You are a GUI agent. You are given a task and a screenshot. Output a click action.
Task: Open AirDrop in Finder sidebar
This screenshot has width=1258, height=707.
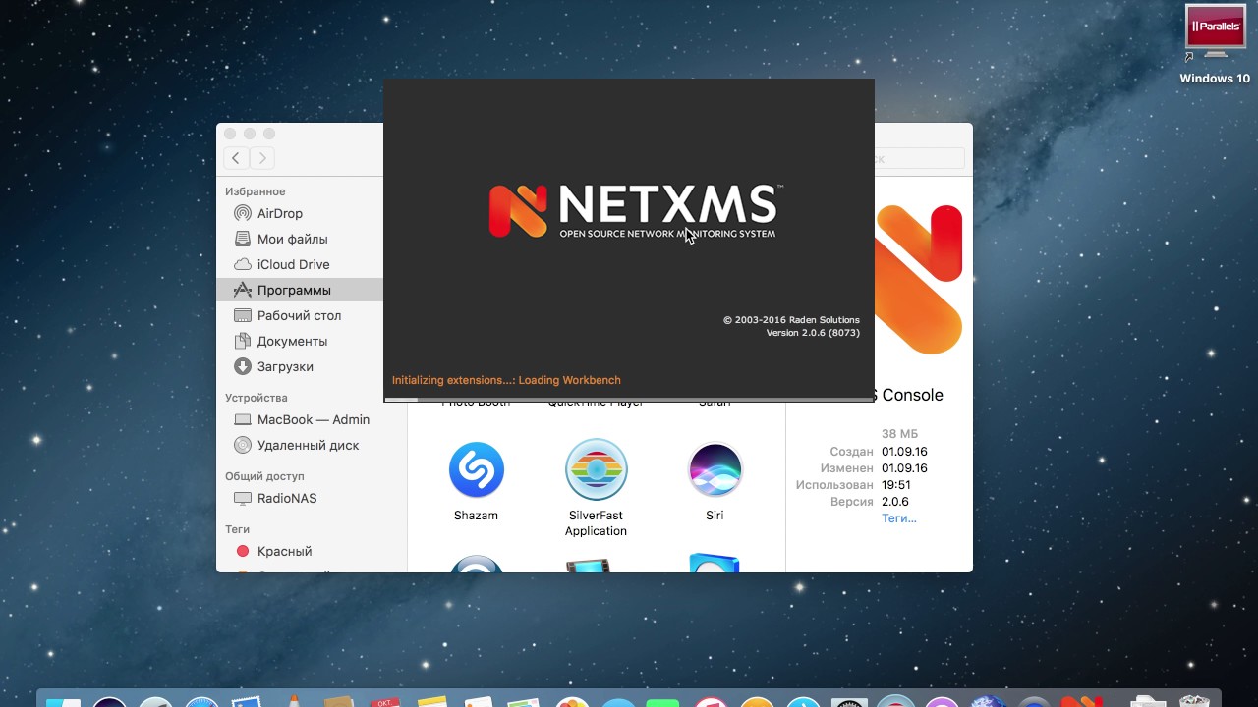(280, 213)
